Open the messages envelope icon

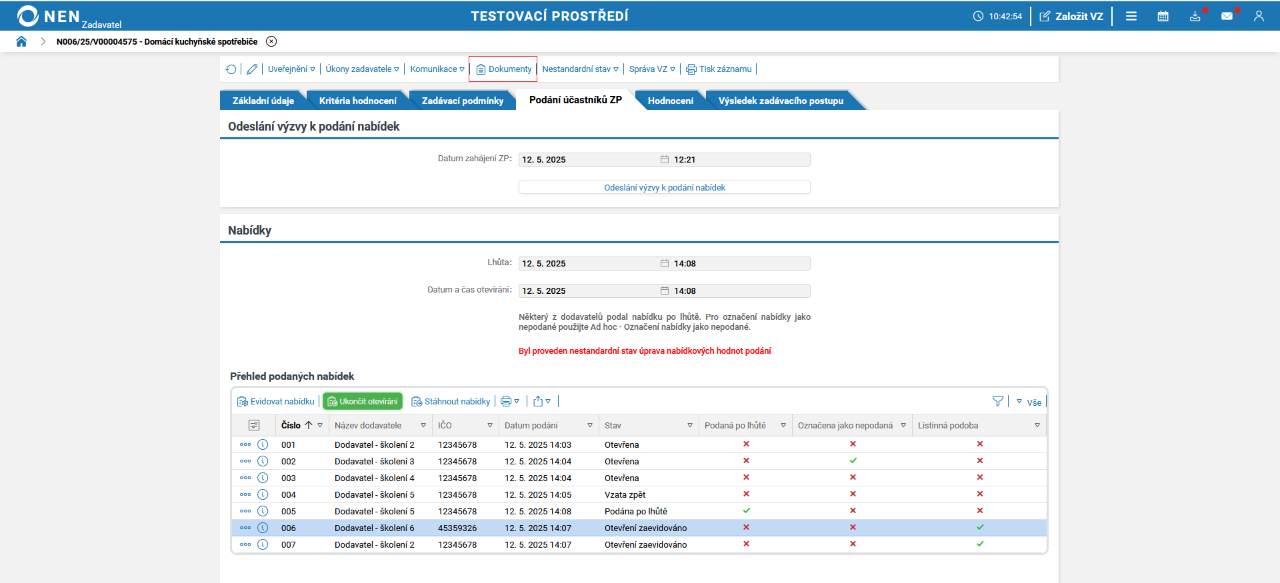click(x=1227, y=16)
